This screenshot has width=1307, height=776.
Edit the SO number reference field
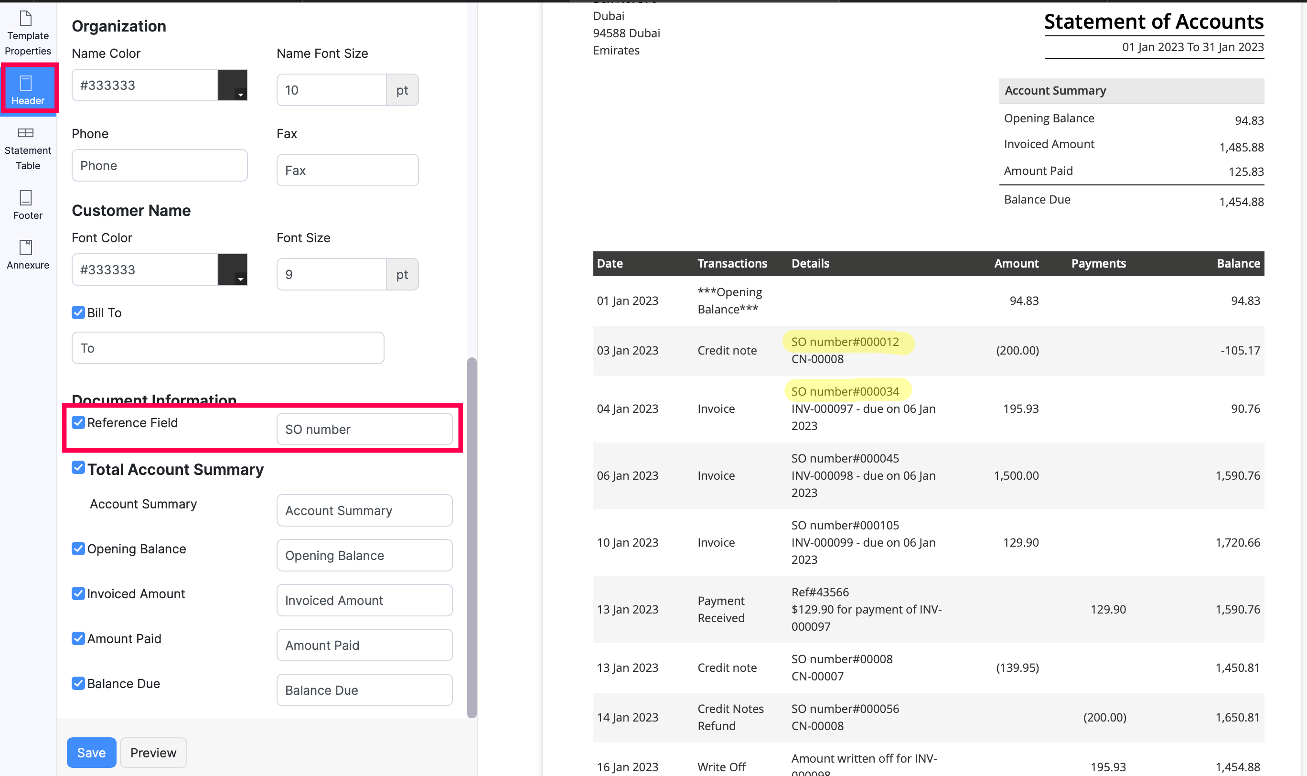pyautogui.click(x=364, y=429)
